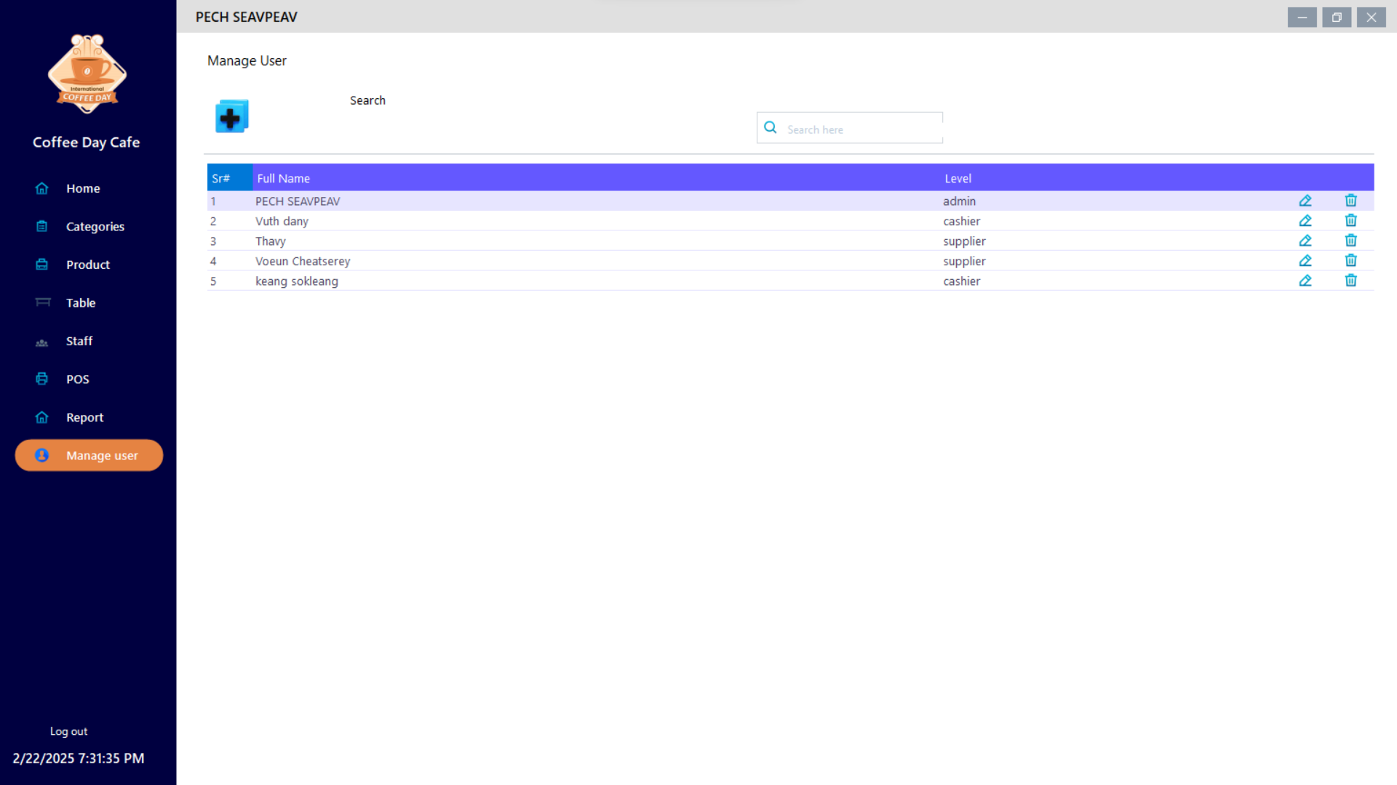
Task: Edit the Voeun Cheatserey user entry
Action: coord(1305,261)
